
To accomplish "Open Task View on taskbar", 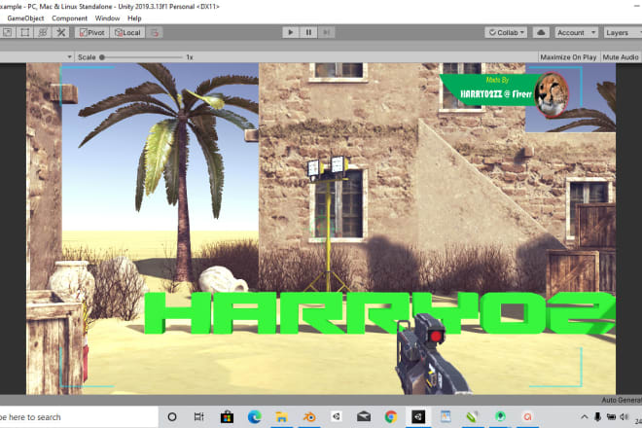I will coord(199,417).
